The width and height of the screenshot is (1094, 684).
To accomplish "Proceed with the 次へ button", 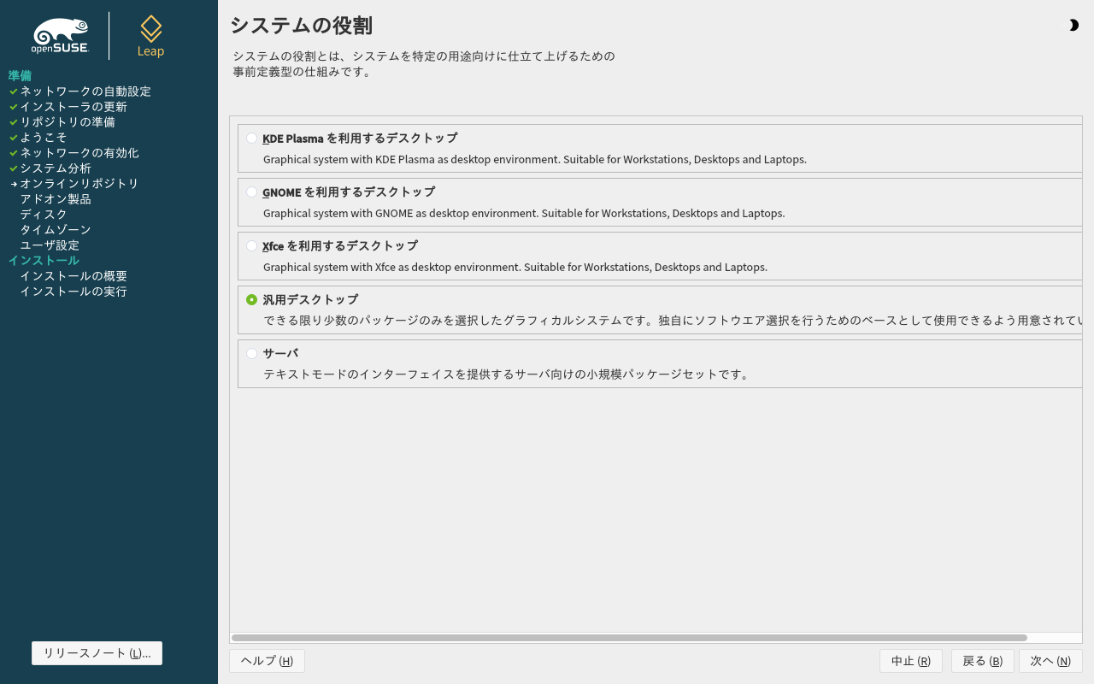I will click(1050, 661).
